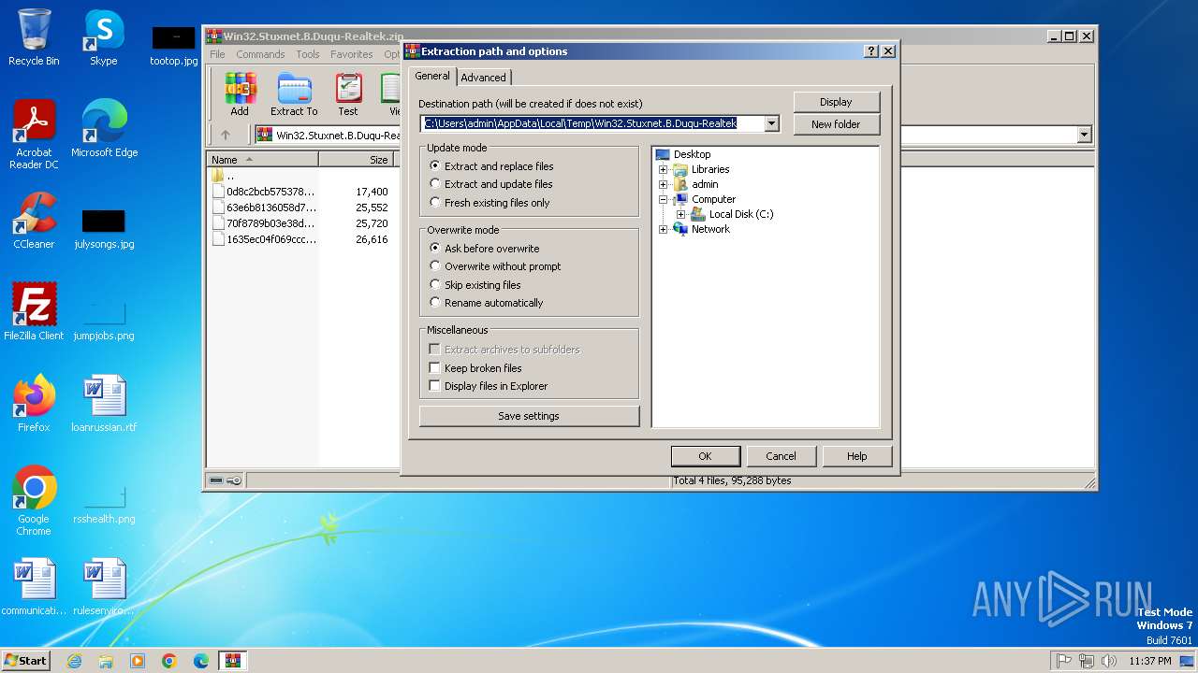Expand the Network tree node

[663, 229]
